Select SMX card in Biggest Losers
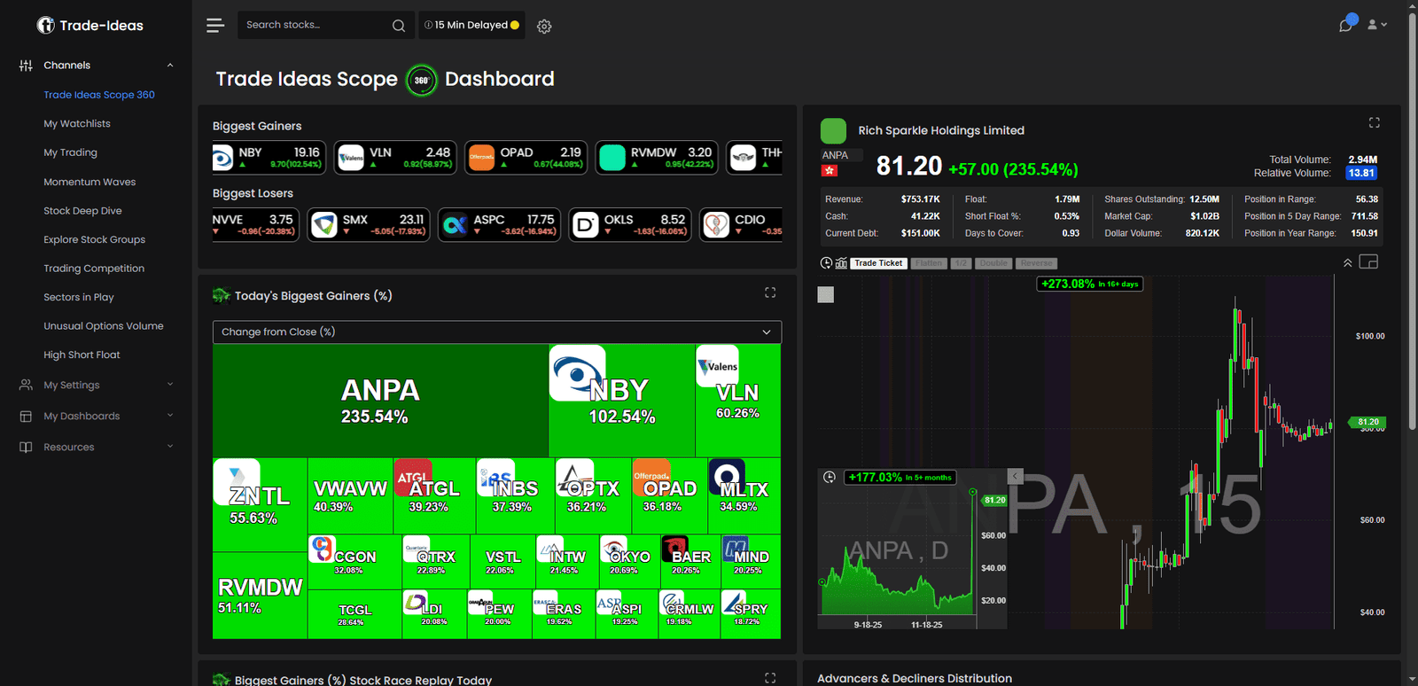 [x=369, y=225]
